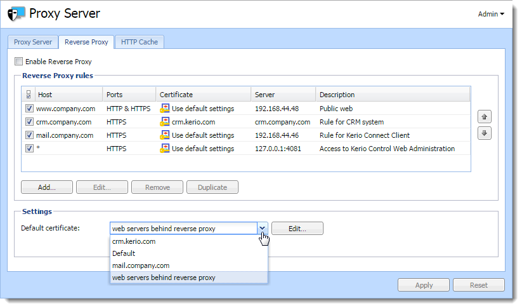The image size is (522, 308).
Task: Click the Reset button
Action: pyautogui.click(x=479, y=285)
